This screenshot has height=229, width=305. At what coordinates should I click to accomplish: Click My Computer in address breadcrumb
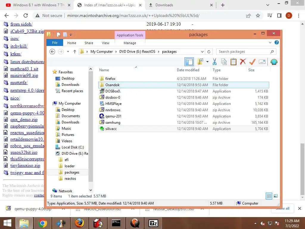click(102, 52)
